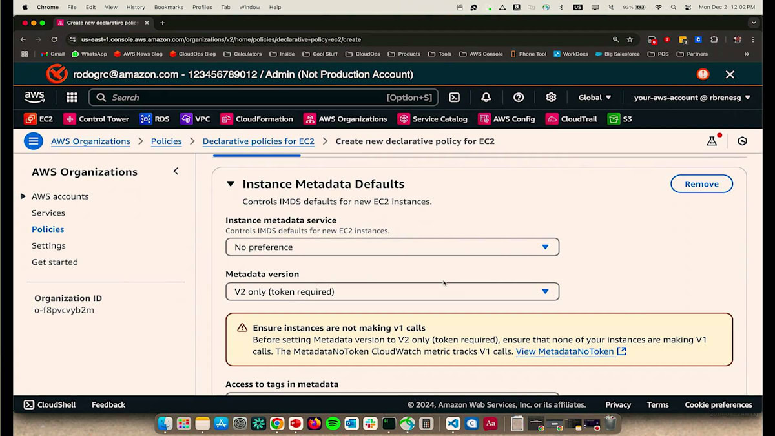The height and width of the screenshot is (436, 775).
Task: Click the Chrome address bar URL
Action: 221,39
